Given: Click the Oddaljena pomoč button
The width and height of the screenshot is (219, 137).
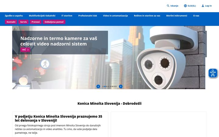Looking at the screenshot, I should click(54, 22).
